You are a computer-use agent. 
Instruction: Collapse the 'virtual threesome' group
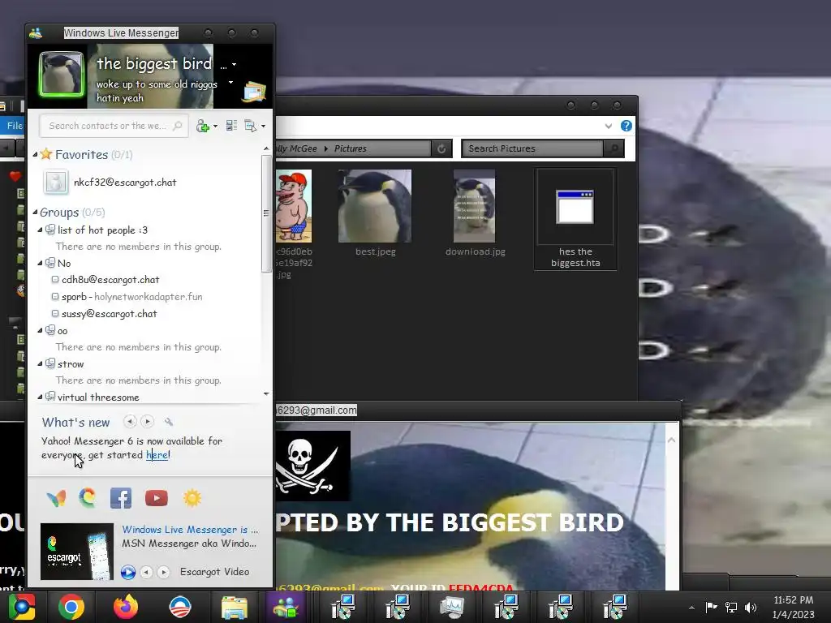point(41,397)
